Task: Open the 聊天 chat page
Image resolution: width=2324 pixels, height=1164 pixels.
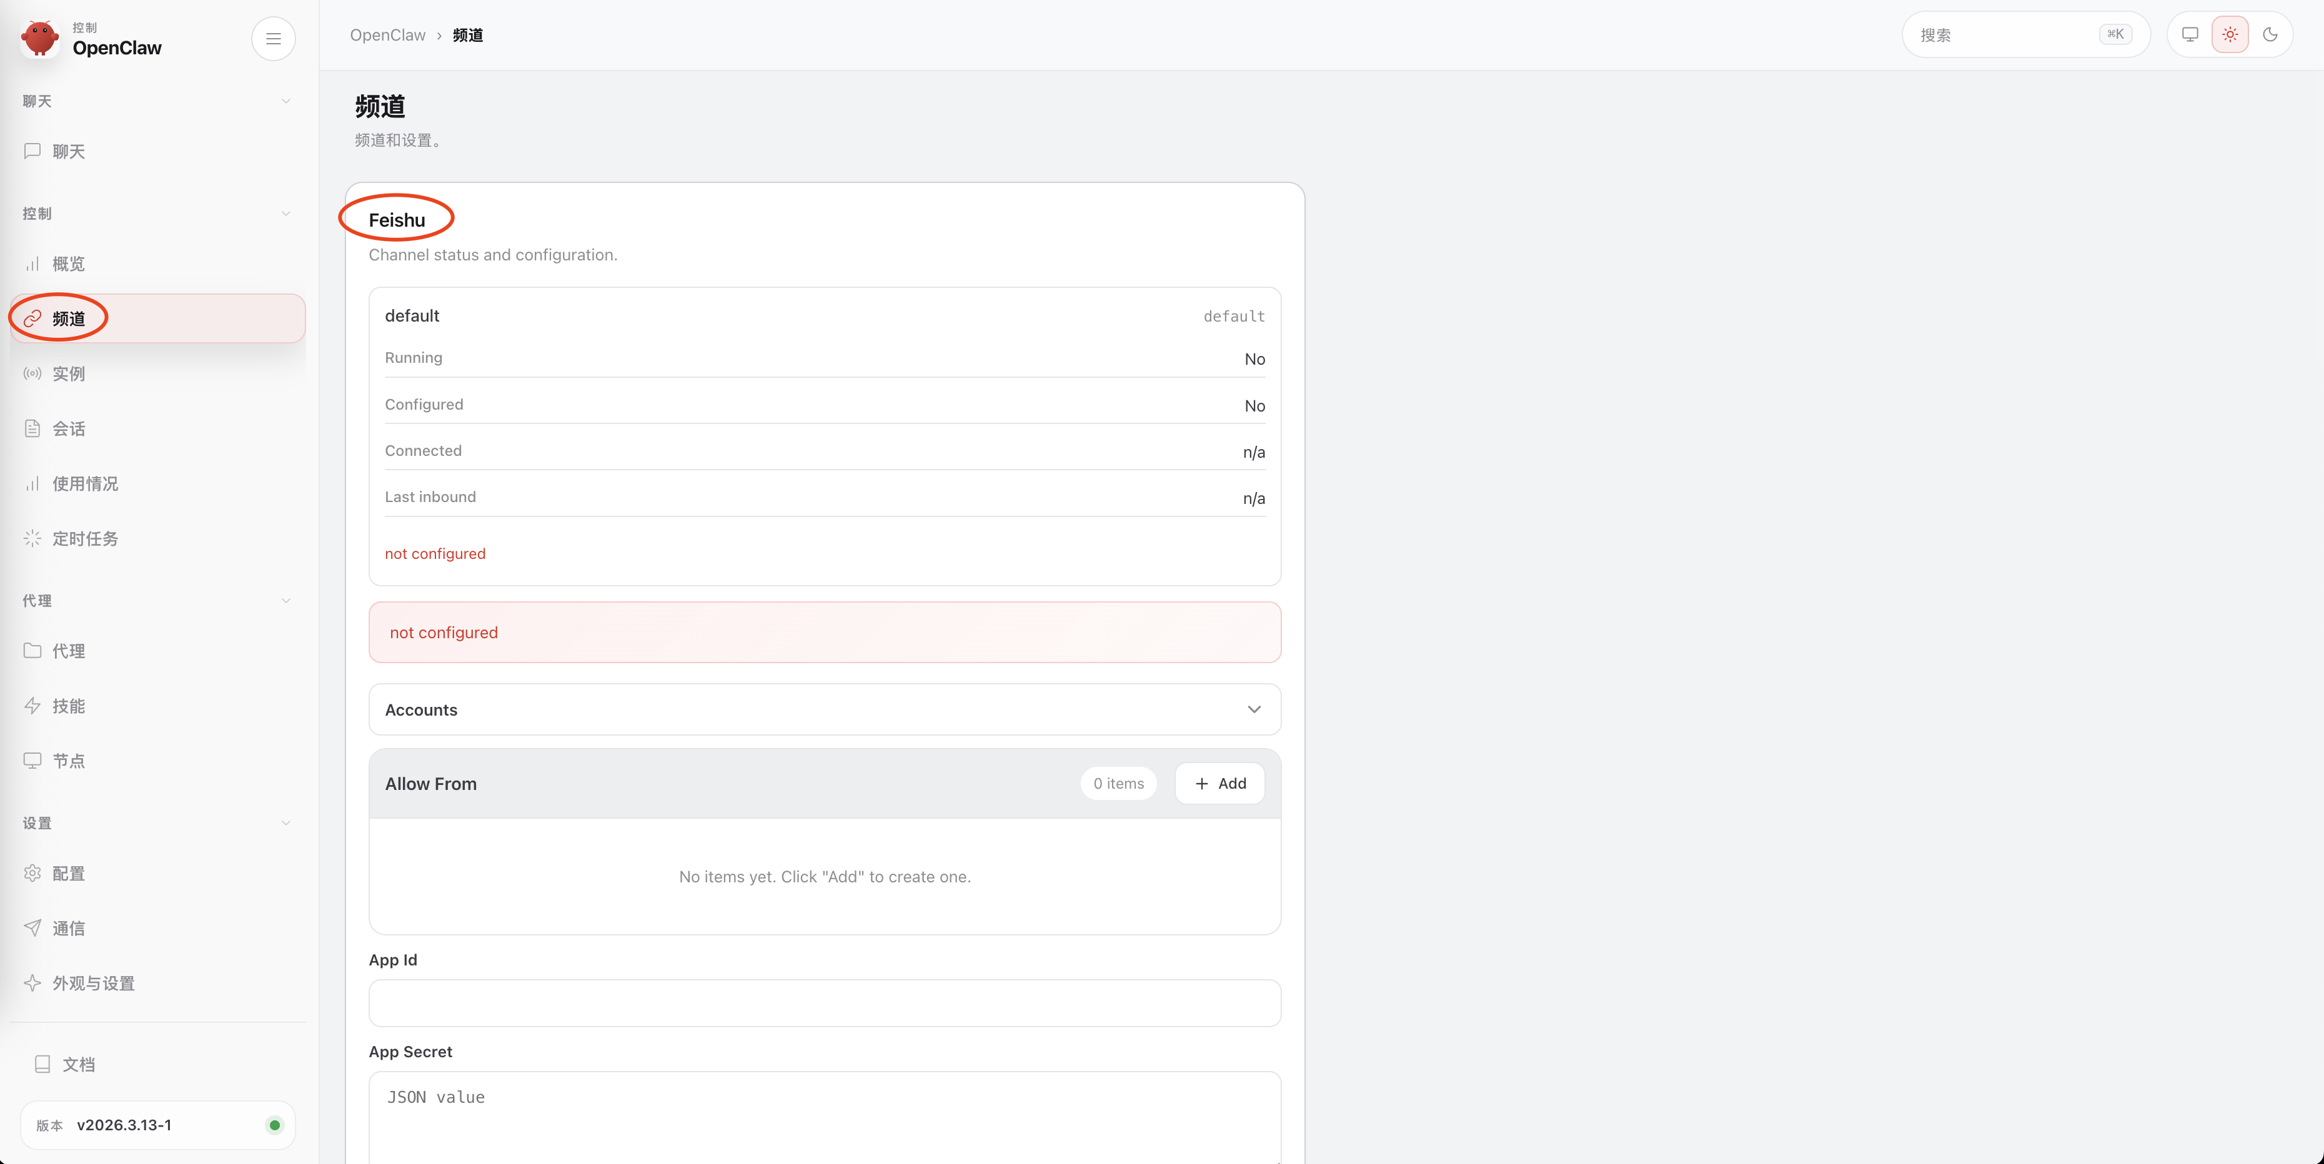Action: click(69, 152)
